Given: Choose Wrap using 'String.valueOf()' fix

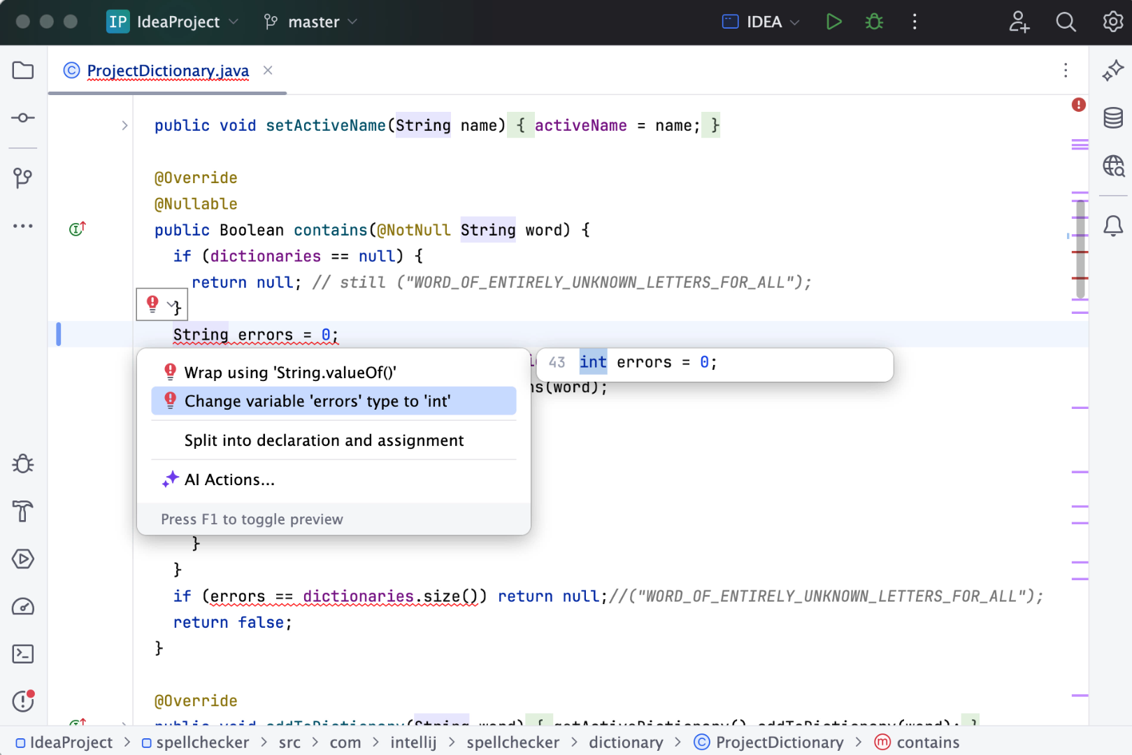Looking at the screenshot, I should pos(334,372).
